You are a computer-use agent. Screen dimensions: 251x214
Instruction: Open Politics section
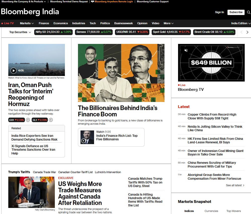(105, 23)
